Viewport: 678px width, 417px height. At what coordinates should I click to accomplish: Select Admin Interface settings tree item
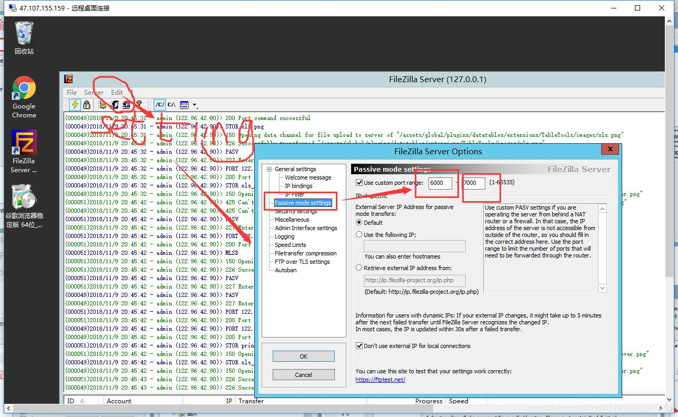coord(306,228)
